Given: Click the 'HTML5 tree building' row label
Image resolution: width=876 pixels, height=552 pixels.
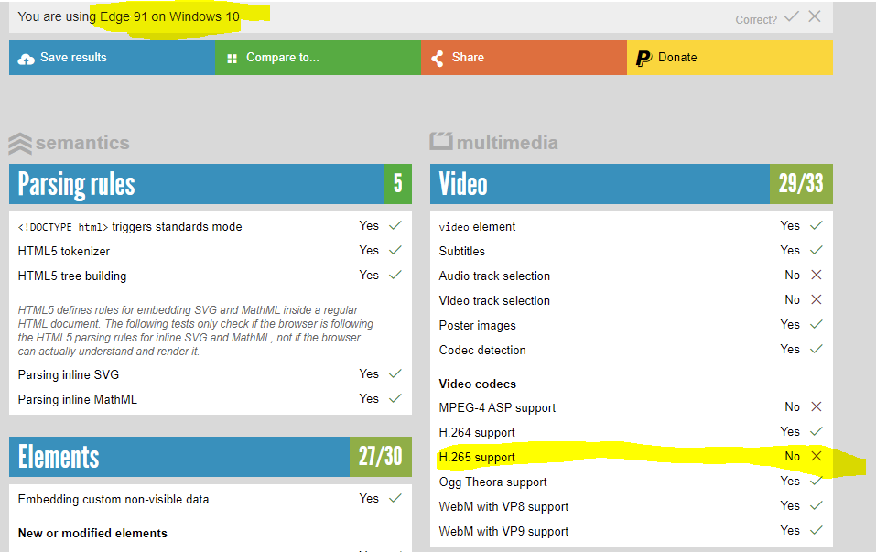Looking at the screenshot, I should point(72,276).
